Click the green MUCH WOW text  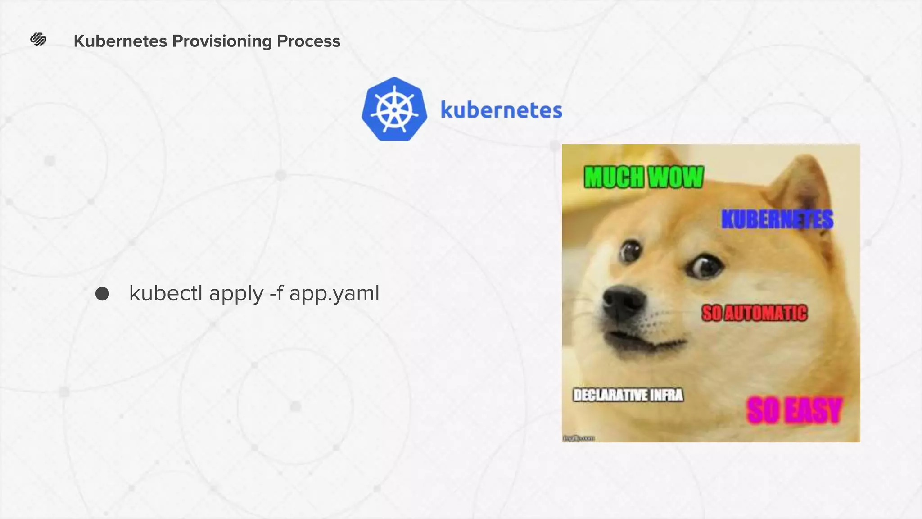pos(643,177)
